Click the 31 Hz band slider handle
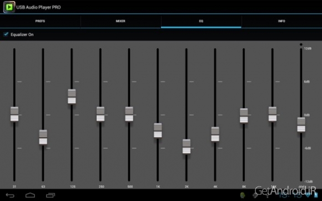The width and height of the screenshot is (322, 201). 14,114
